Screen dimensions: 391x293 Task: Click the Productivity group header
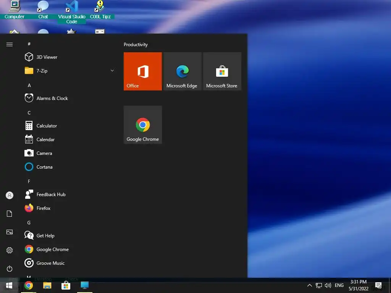[x=136, y=45]
